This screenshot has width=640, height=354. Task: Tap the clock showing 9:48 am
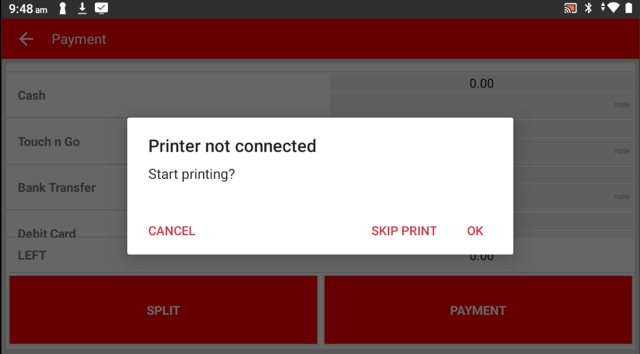[28, 8]
